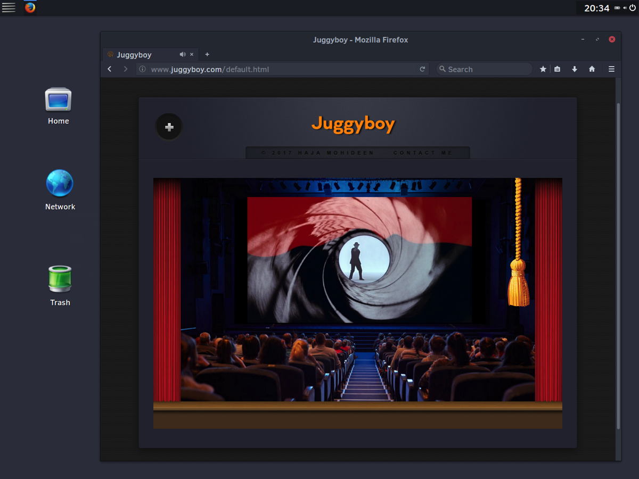Close the Firefox window
639x479 pixels.
click(x=612, y=39)
